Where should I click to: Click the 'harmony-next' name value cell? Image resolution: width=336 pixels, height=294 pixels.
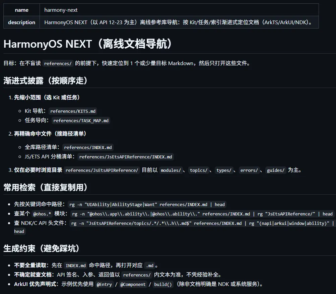coord(179,10)
